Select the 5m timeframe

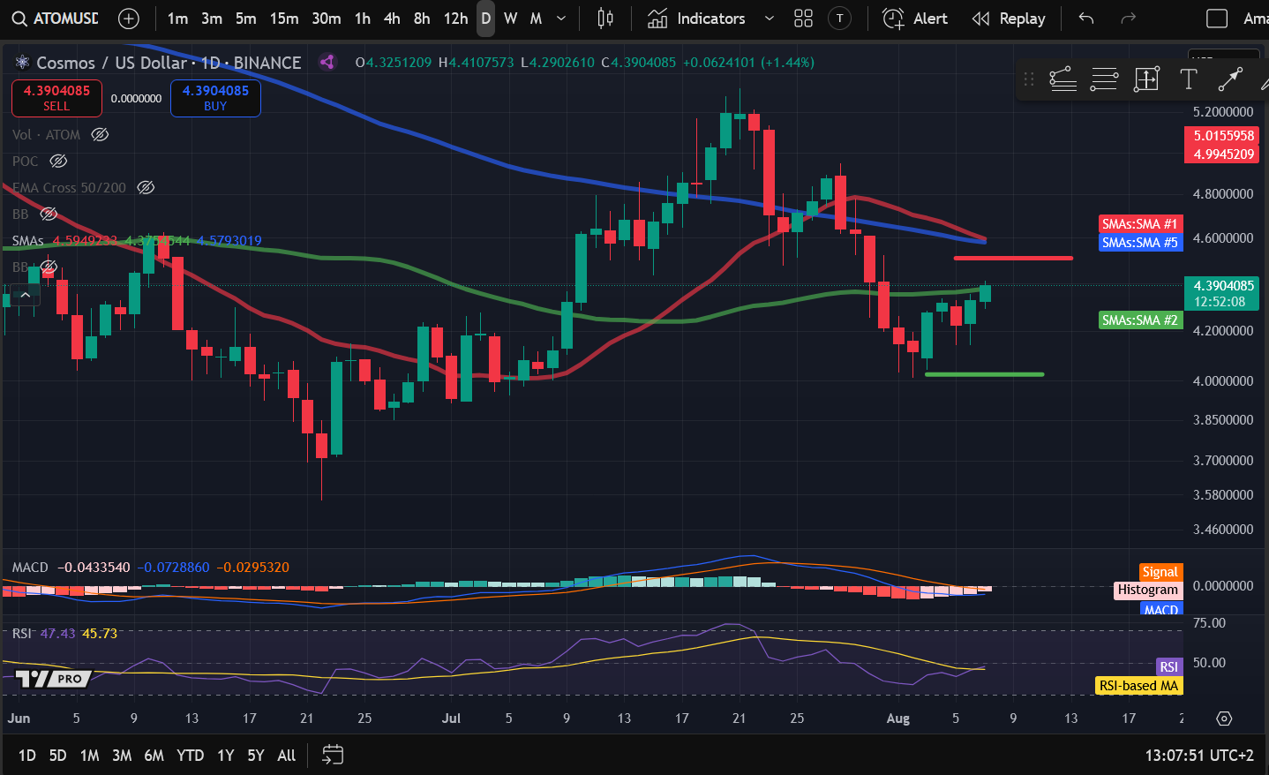pyautogui.click(x=246, y=19)
